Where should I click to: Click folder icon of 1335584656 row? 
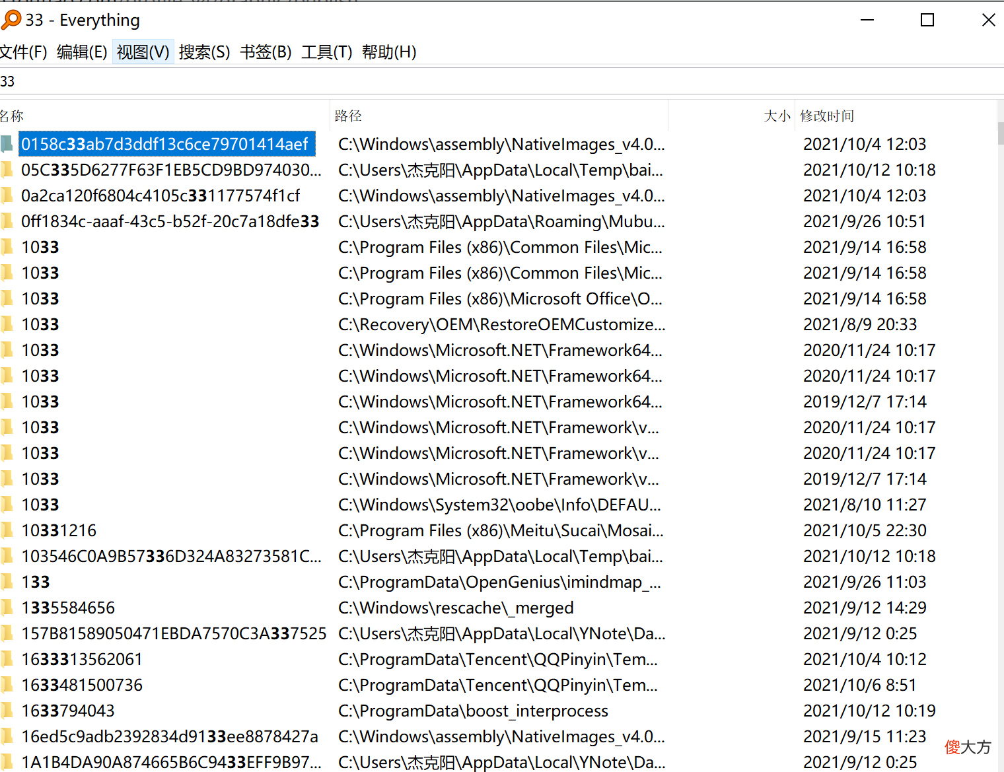[7, 608]
